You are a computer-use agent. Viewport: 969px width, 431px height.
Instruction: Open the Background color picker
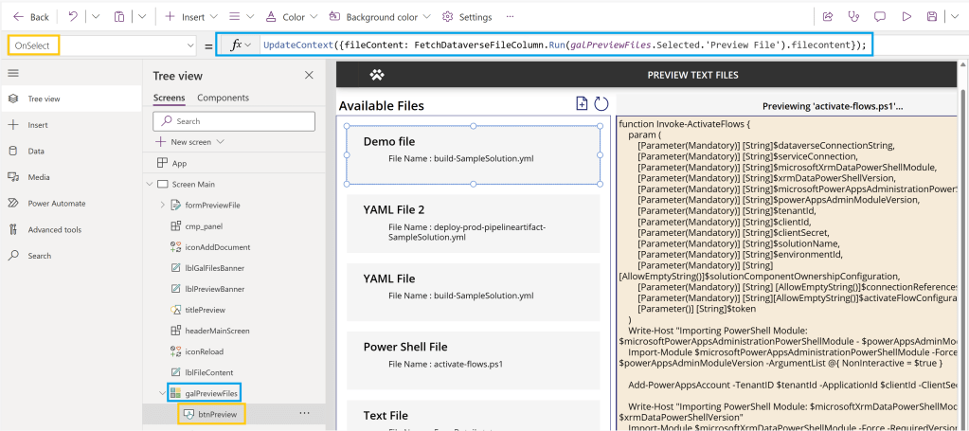click(380, 17)
